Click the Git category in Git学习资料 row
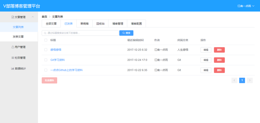 pyautogui.click(x=179, y=60)
